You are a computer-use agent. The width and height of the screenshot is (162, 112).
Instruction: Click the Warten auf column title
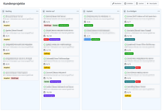click(x=50, y=11)
